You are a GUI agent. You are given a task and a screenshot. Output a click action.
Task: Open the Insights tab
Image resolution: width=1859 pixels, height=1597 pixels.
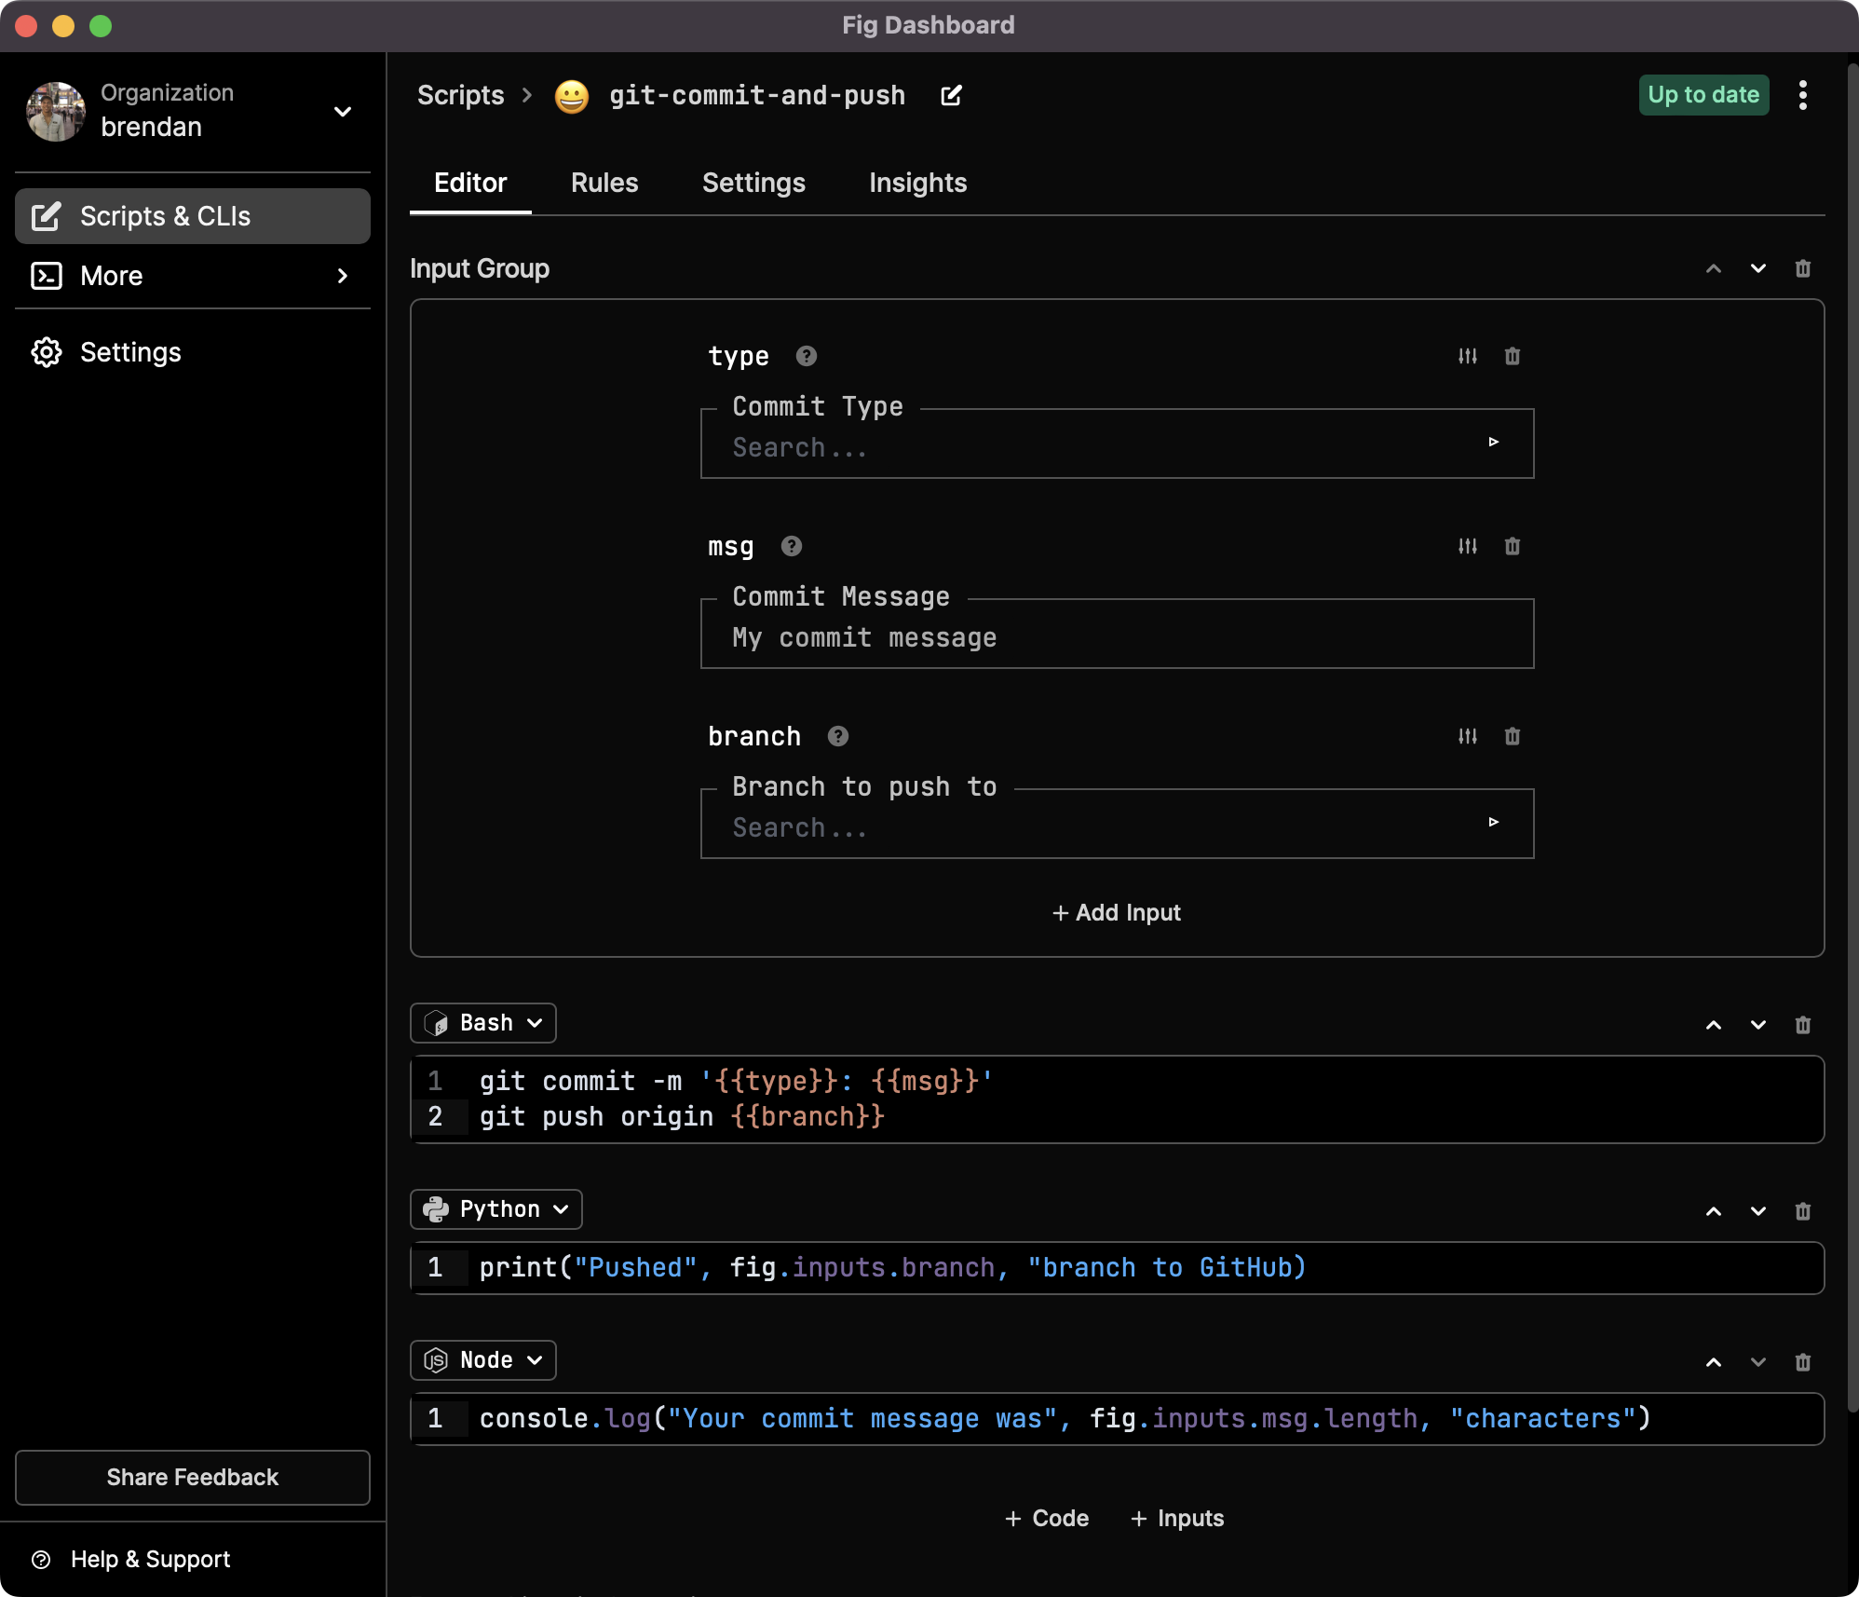click(917, 183)
